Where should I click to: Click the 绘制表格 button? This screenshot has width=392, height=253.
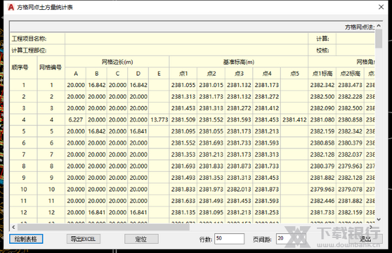pyautogui.click(x=25, y=239)
